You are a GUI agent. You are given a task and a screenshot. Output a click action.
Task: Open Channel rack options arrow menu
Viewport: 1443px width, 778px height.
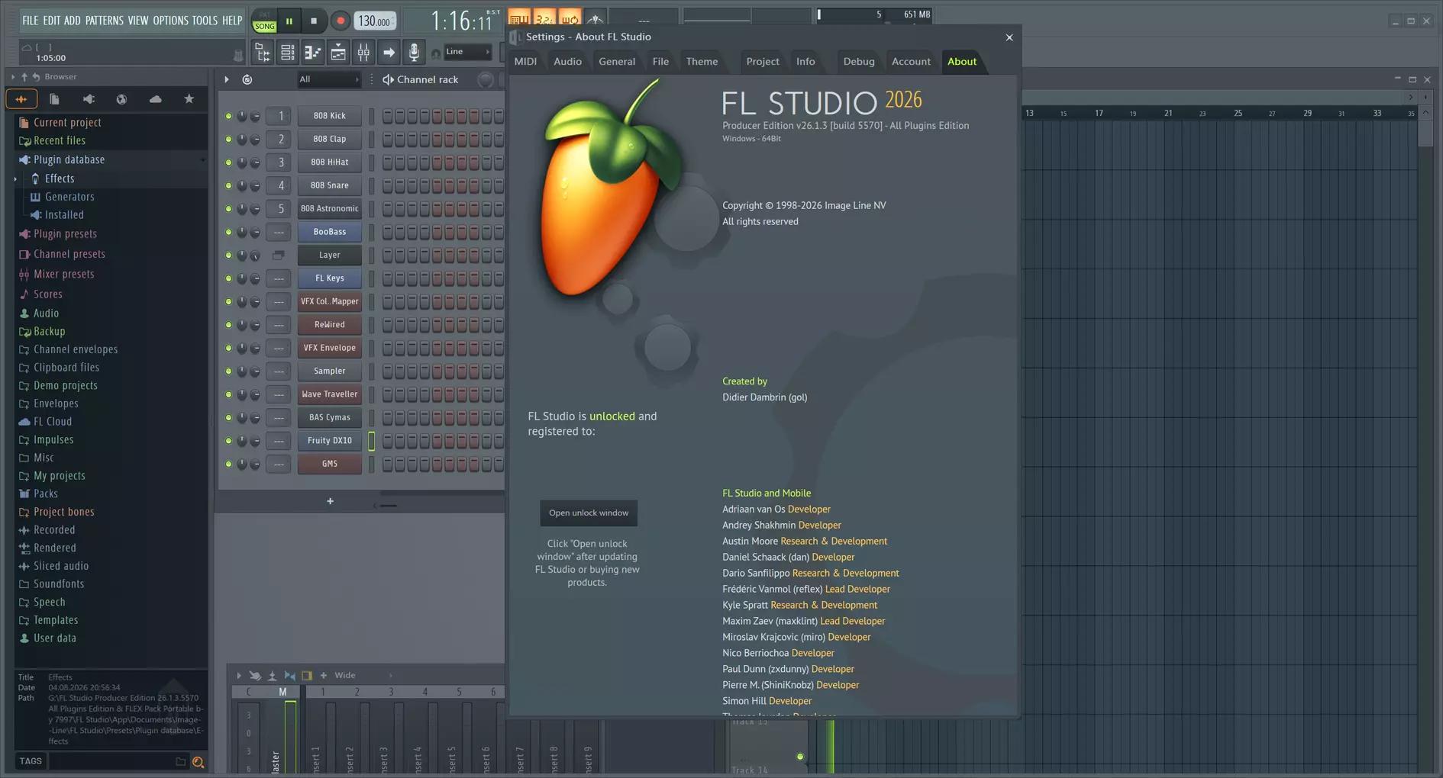point(226,79)
